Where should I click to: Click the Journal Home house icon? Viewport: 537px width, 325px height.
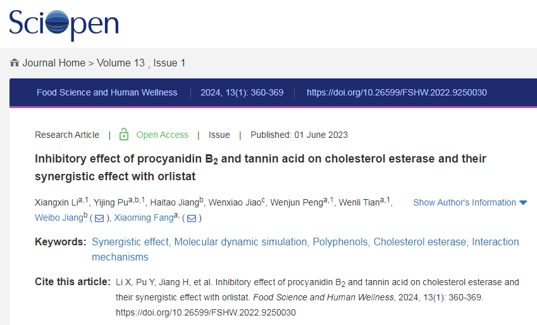pos(15,63)
